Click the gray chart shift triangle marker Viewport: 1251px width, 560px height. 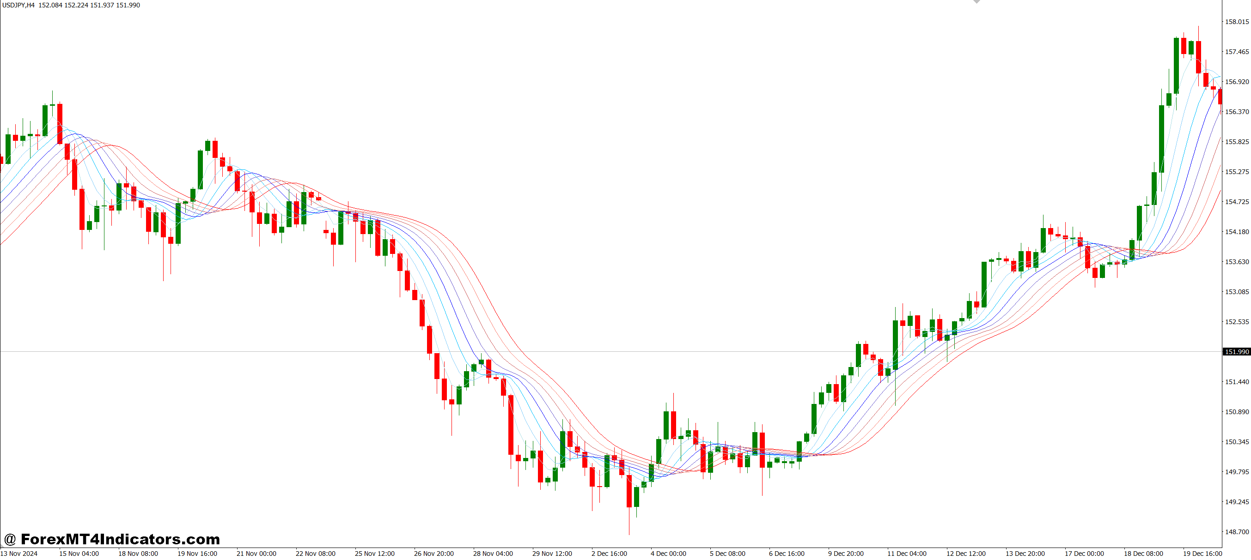(976, 1)
